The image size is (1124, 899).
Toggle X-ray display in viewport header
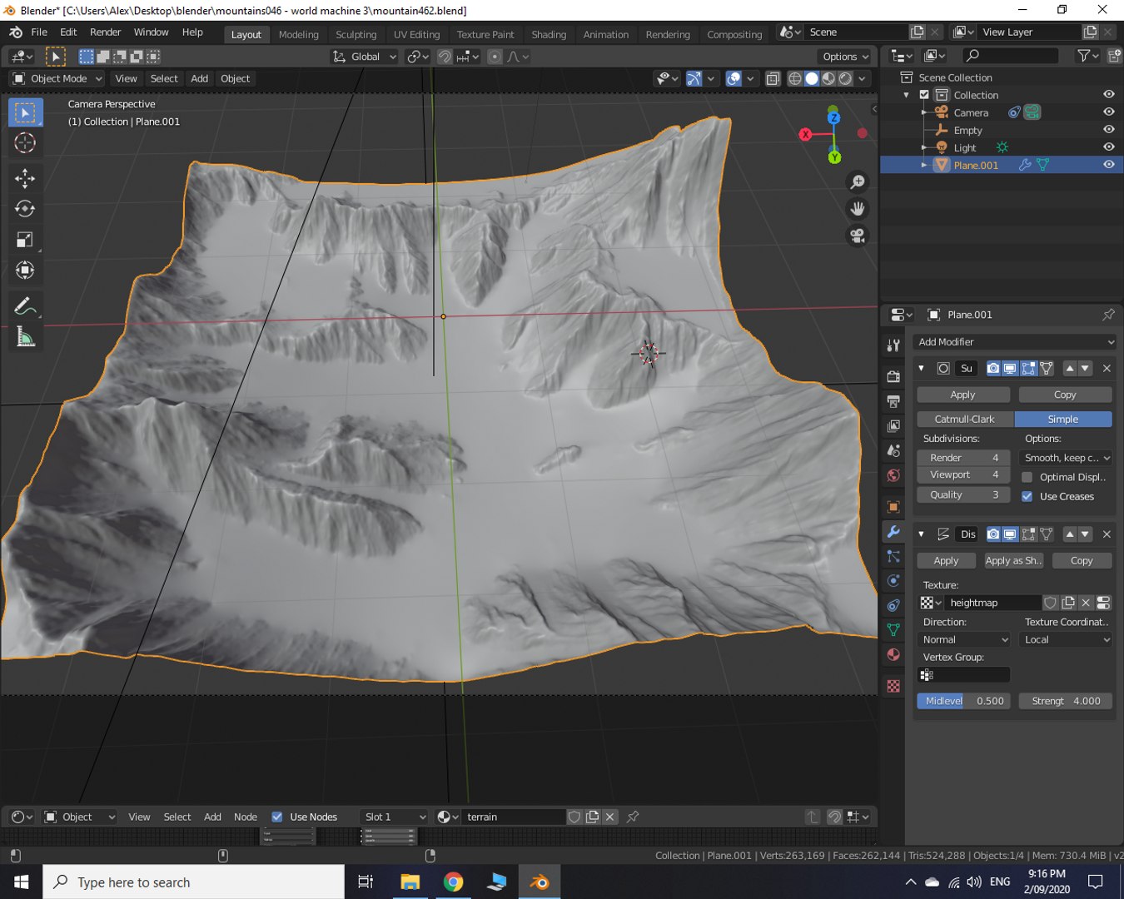773,78
